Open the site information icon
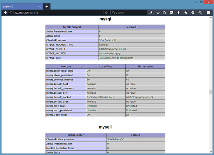Viewport: 214px width, 155px height. pos(11,13)
